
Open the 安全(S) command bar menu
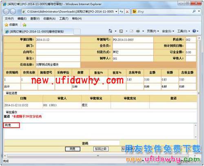(x=168, y=31)
